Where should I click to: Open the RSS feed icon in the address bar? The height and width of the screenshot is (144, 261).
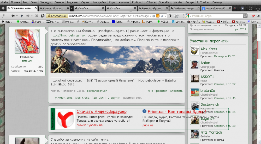point(158,16)
